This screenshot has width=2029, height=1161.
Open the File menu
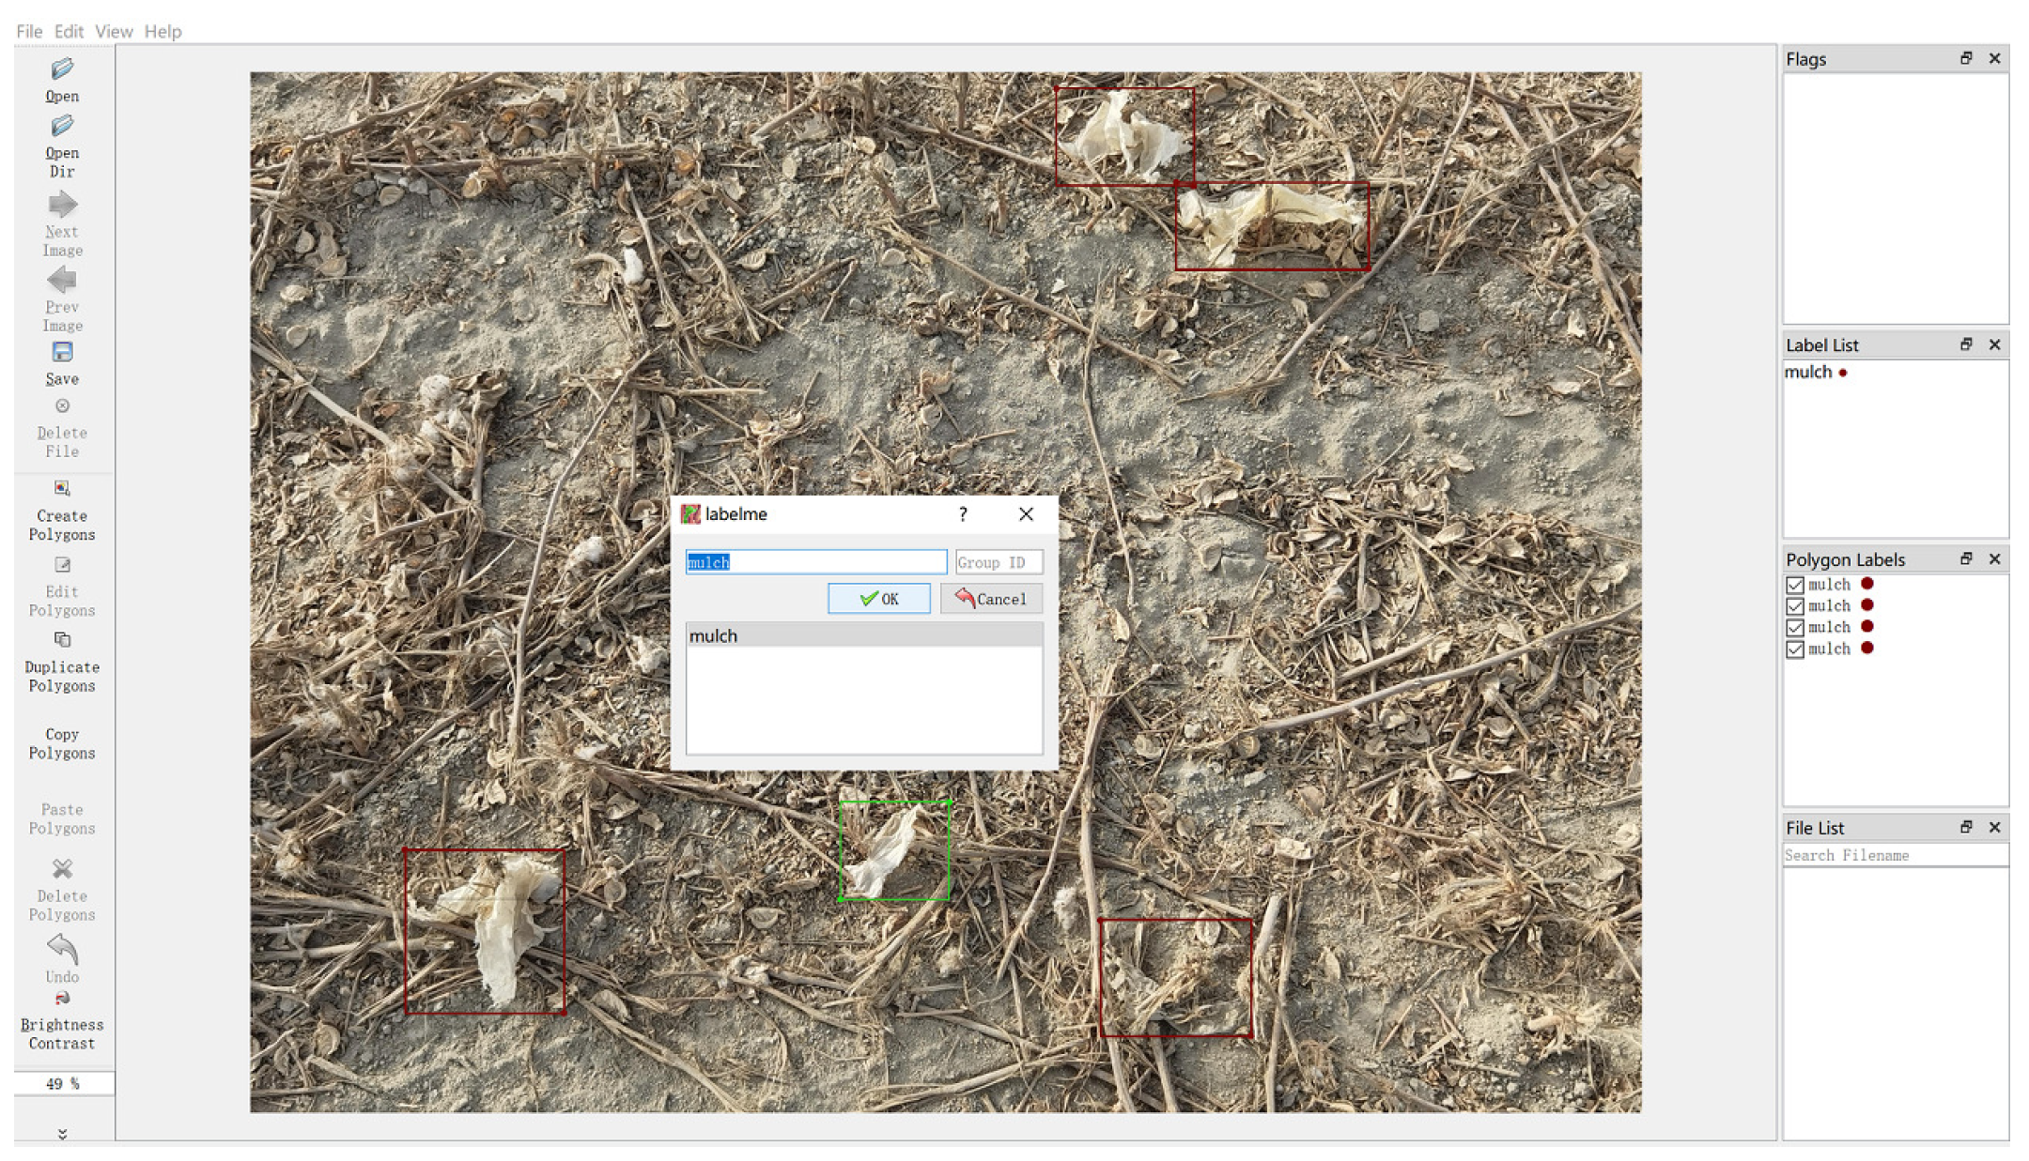(x=29, y=31)
